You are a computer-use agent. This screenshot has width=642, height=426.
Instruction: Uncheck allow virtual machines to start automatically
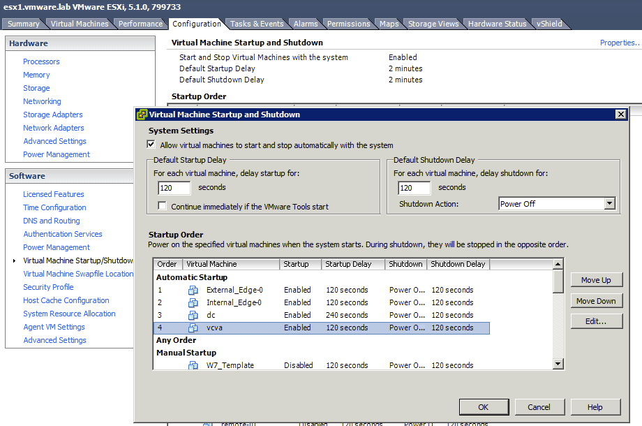coord(150,145)
